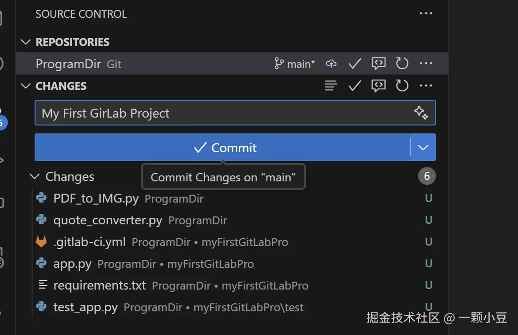Collapse the Changes section header
The height and width of the screenshot is (335, 518).
(26, 86)
